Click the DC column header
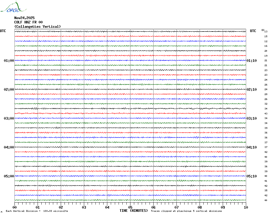Screen dimensions: 269x215 (263, 30)
